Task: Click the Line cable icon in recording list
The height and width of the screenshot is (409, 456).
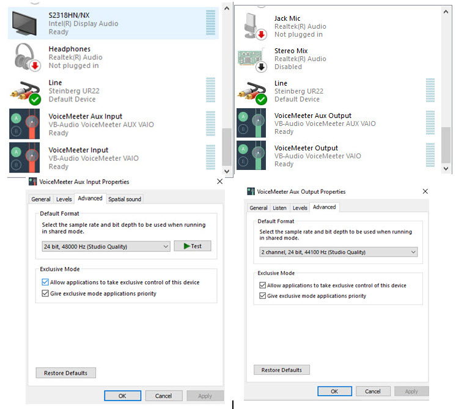Action: 252,93
